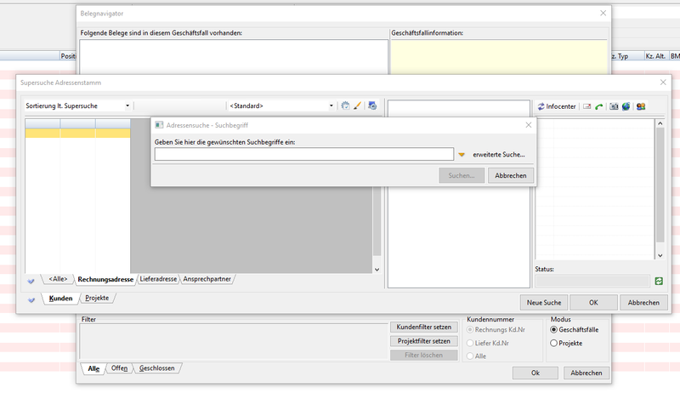The image size is (680, 393).
Task: Click the paintbrush icon in toolbar
Action: click(357, 106)
